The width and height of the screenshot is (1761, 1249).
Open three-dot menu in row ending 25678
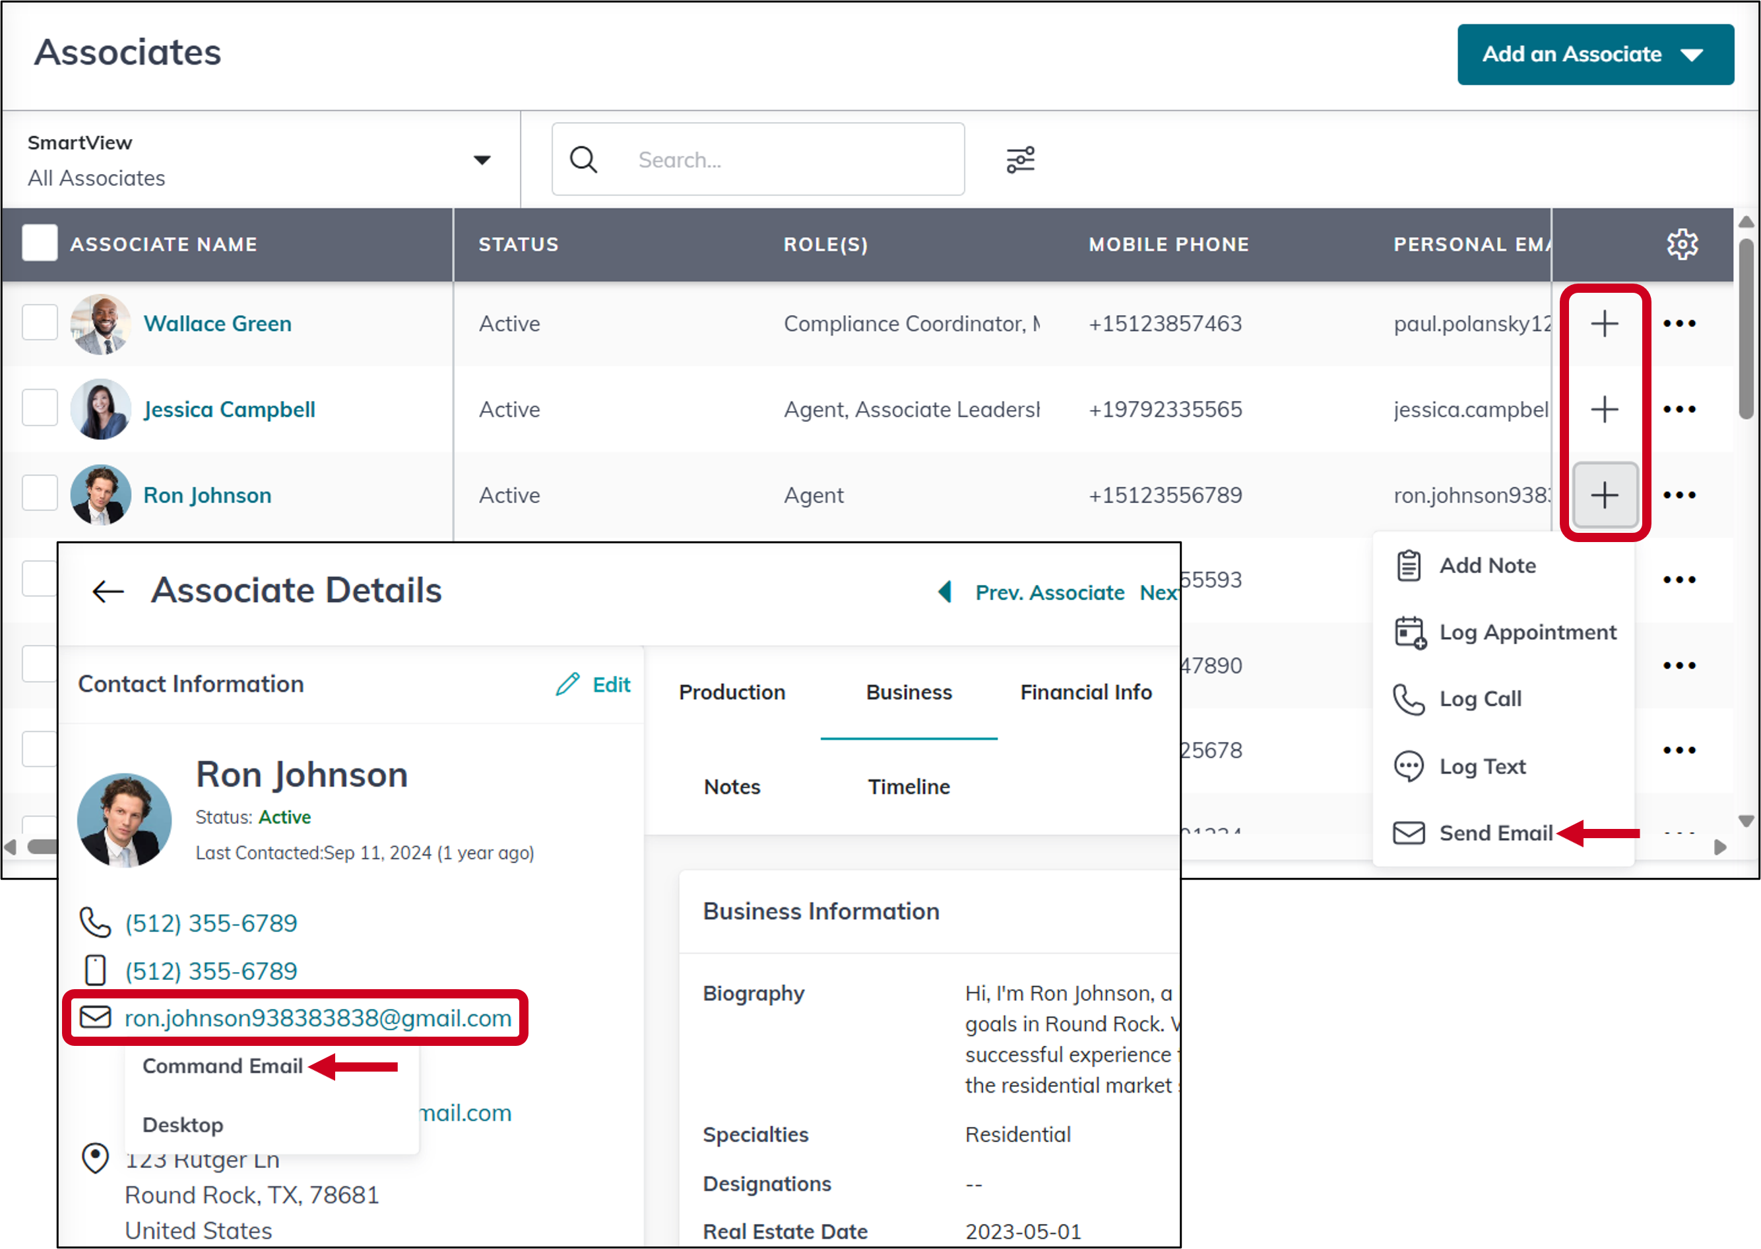pos(1679,750)
